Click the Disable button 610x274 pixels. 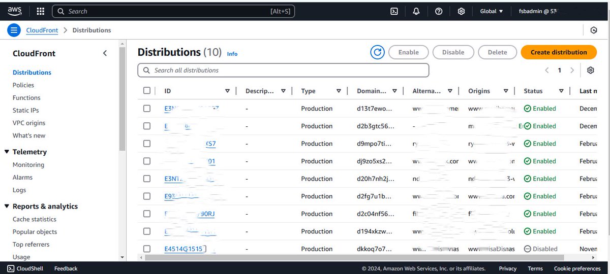coord(453,52)
